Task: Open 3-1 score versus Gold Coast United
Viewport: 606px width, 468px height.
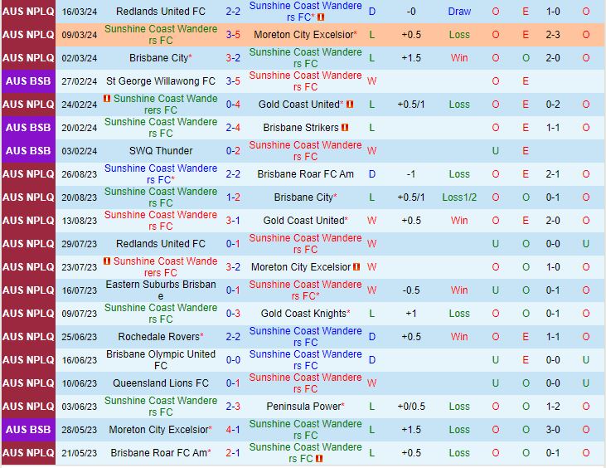Action: point(233,221)
